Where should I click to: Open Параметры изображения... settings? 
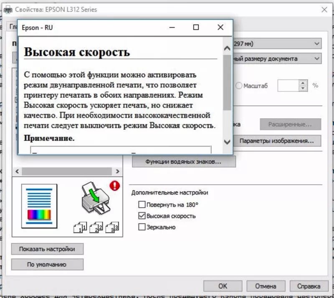point(277,141)
